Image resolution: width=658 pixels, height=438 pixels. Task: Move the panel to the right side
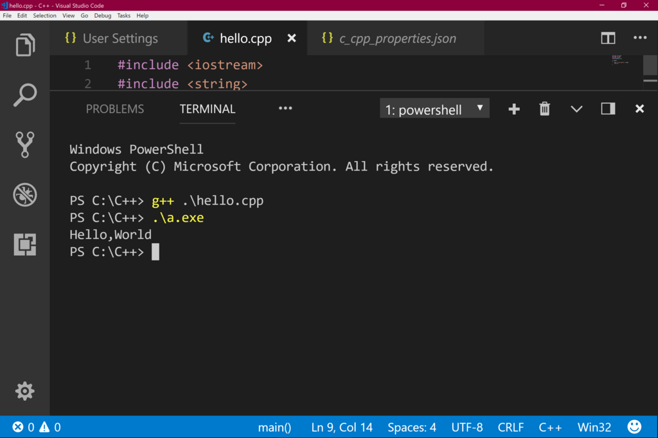pyautogui.click(x=608, y=109)
